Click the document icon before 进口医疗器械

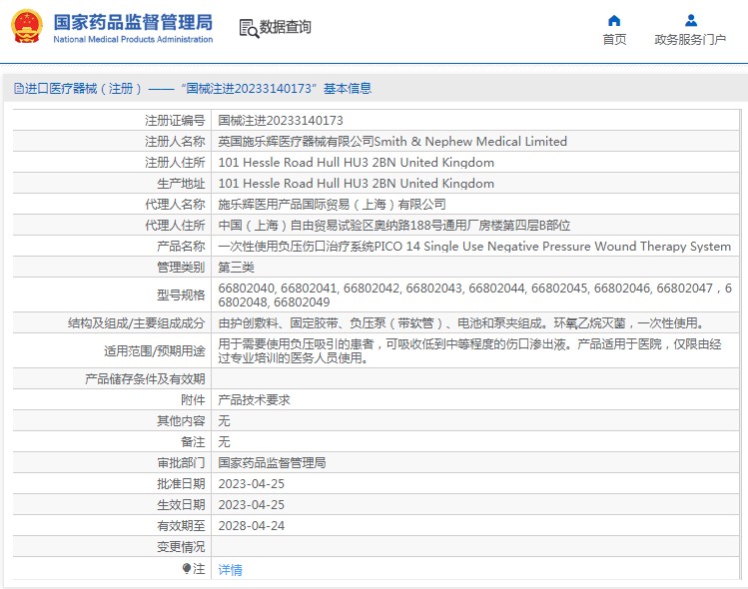(x=19, y=88)
